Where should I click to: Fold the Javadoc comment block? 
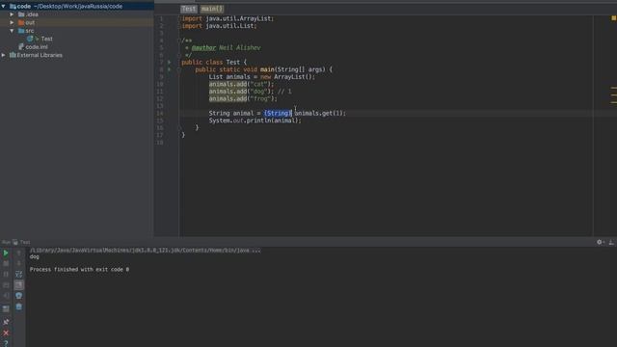pyautogui.click(x=179, y=40)
